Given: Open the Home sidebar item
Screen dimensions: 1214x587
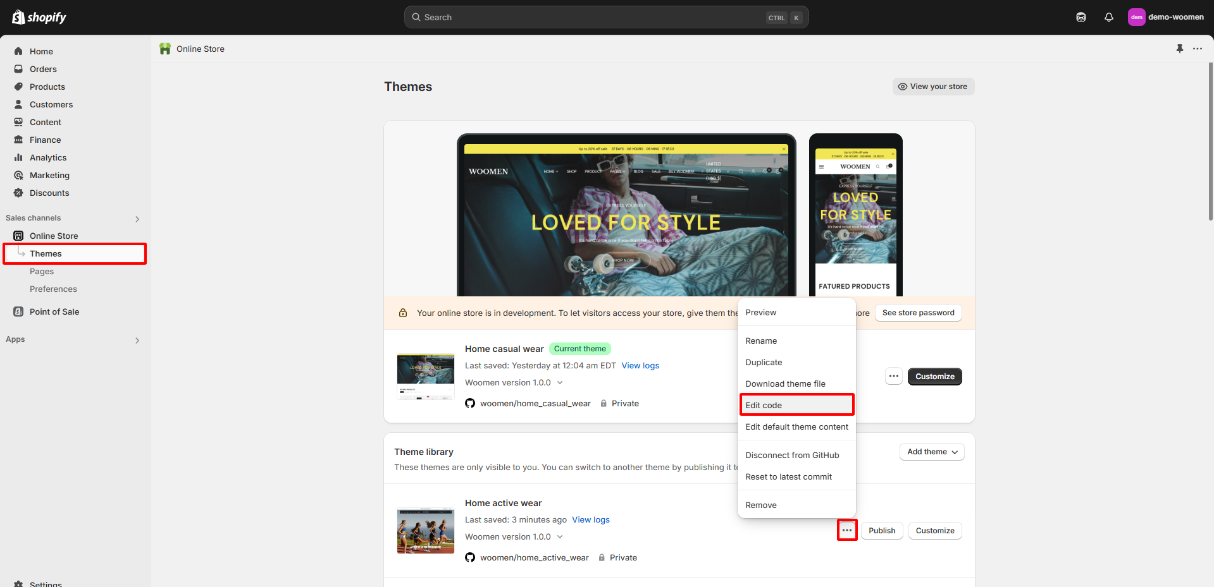Looking at the screenshot, I should click(x=41, y=51).
